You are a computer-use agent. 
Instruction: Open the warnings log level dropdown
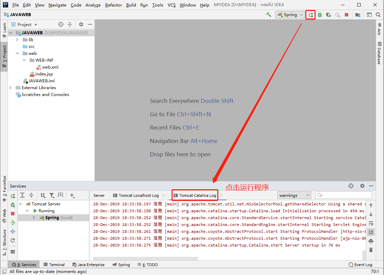294,195
